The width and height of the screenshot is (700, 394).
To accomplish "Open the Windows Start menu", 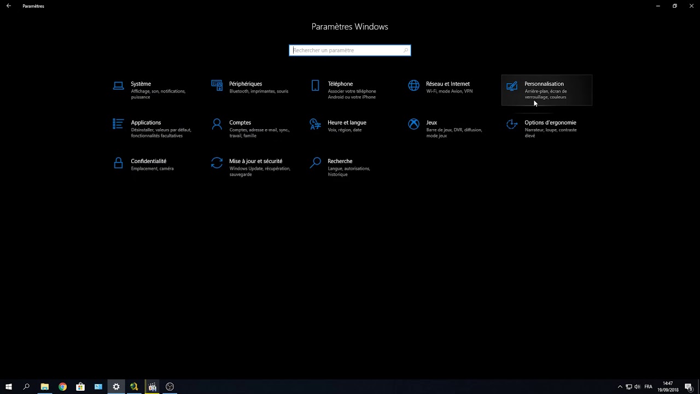I will [x=9, y=387].
